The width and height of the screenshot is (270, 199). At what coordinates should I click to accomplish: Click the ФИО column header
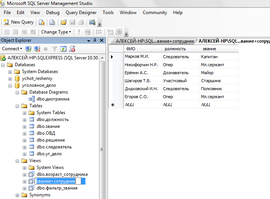(143, 49)
